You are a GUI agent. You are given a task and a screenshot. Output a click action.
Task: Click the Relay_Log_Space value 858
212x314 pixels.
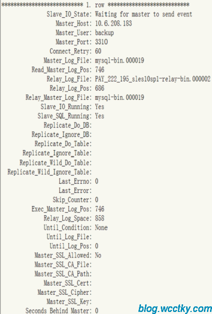coord(99,218)
